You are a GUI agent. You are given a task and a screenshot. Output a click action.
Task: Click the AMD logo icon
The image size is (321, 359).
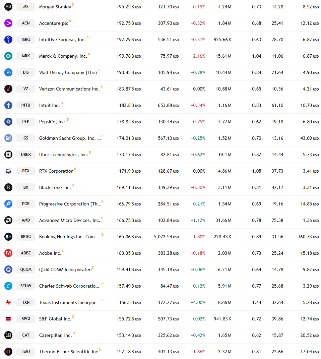coord(8,220)
